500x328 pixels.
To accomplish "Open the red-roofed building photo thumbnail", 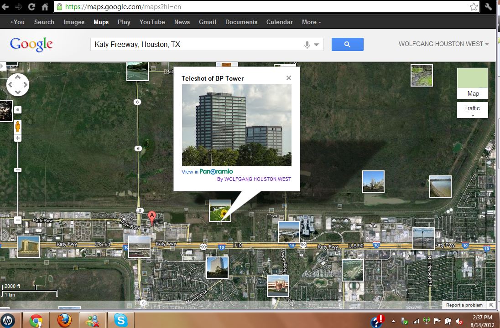I will pyautogui.click(x=278, y=286).
